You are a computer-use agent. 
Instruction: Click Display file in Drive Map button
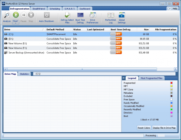tap(164, 128)
